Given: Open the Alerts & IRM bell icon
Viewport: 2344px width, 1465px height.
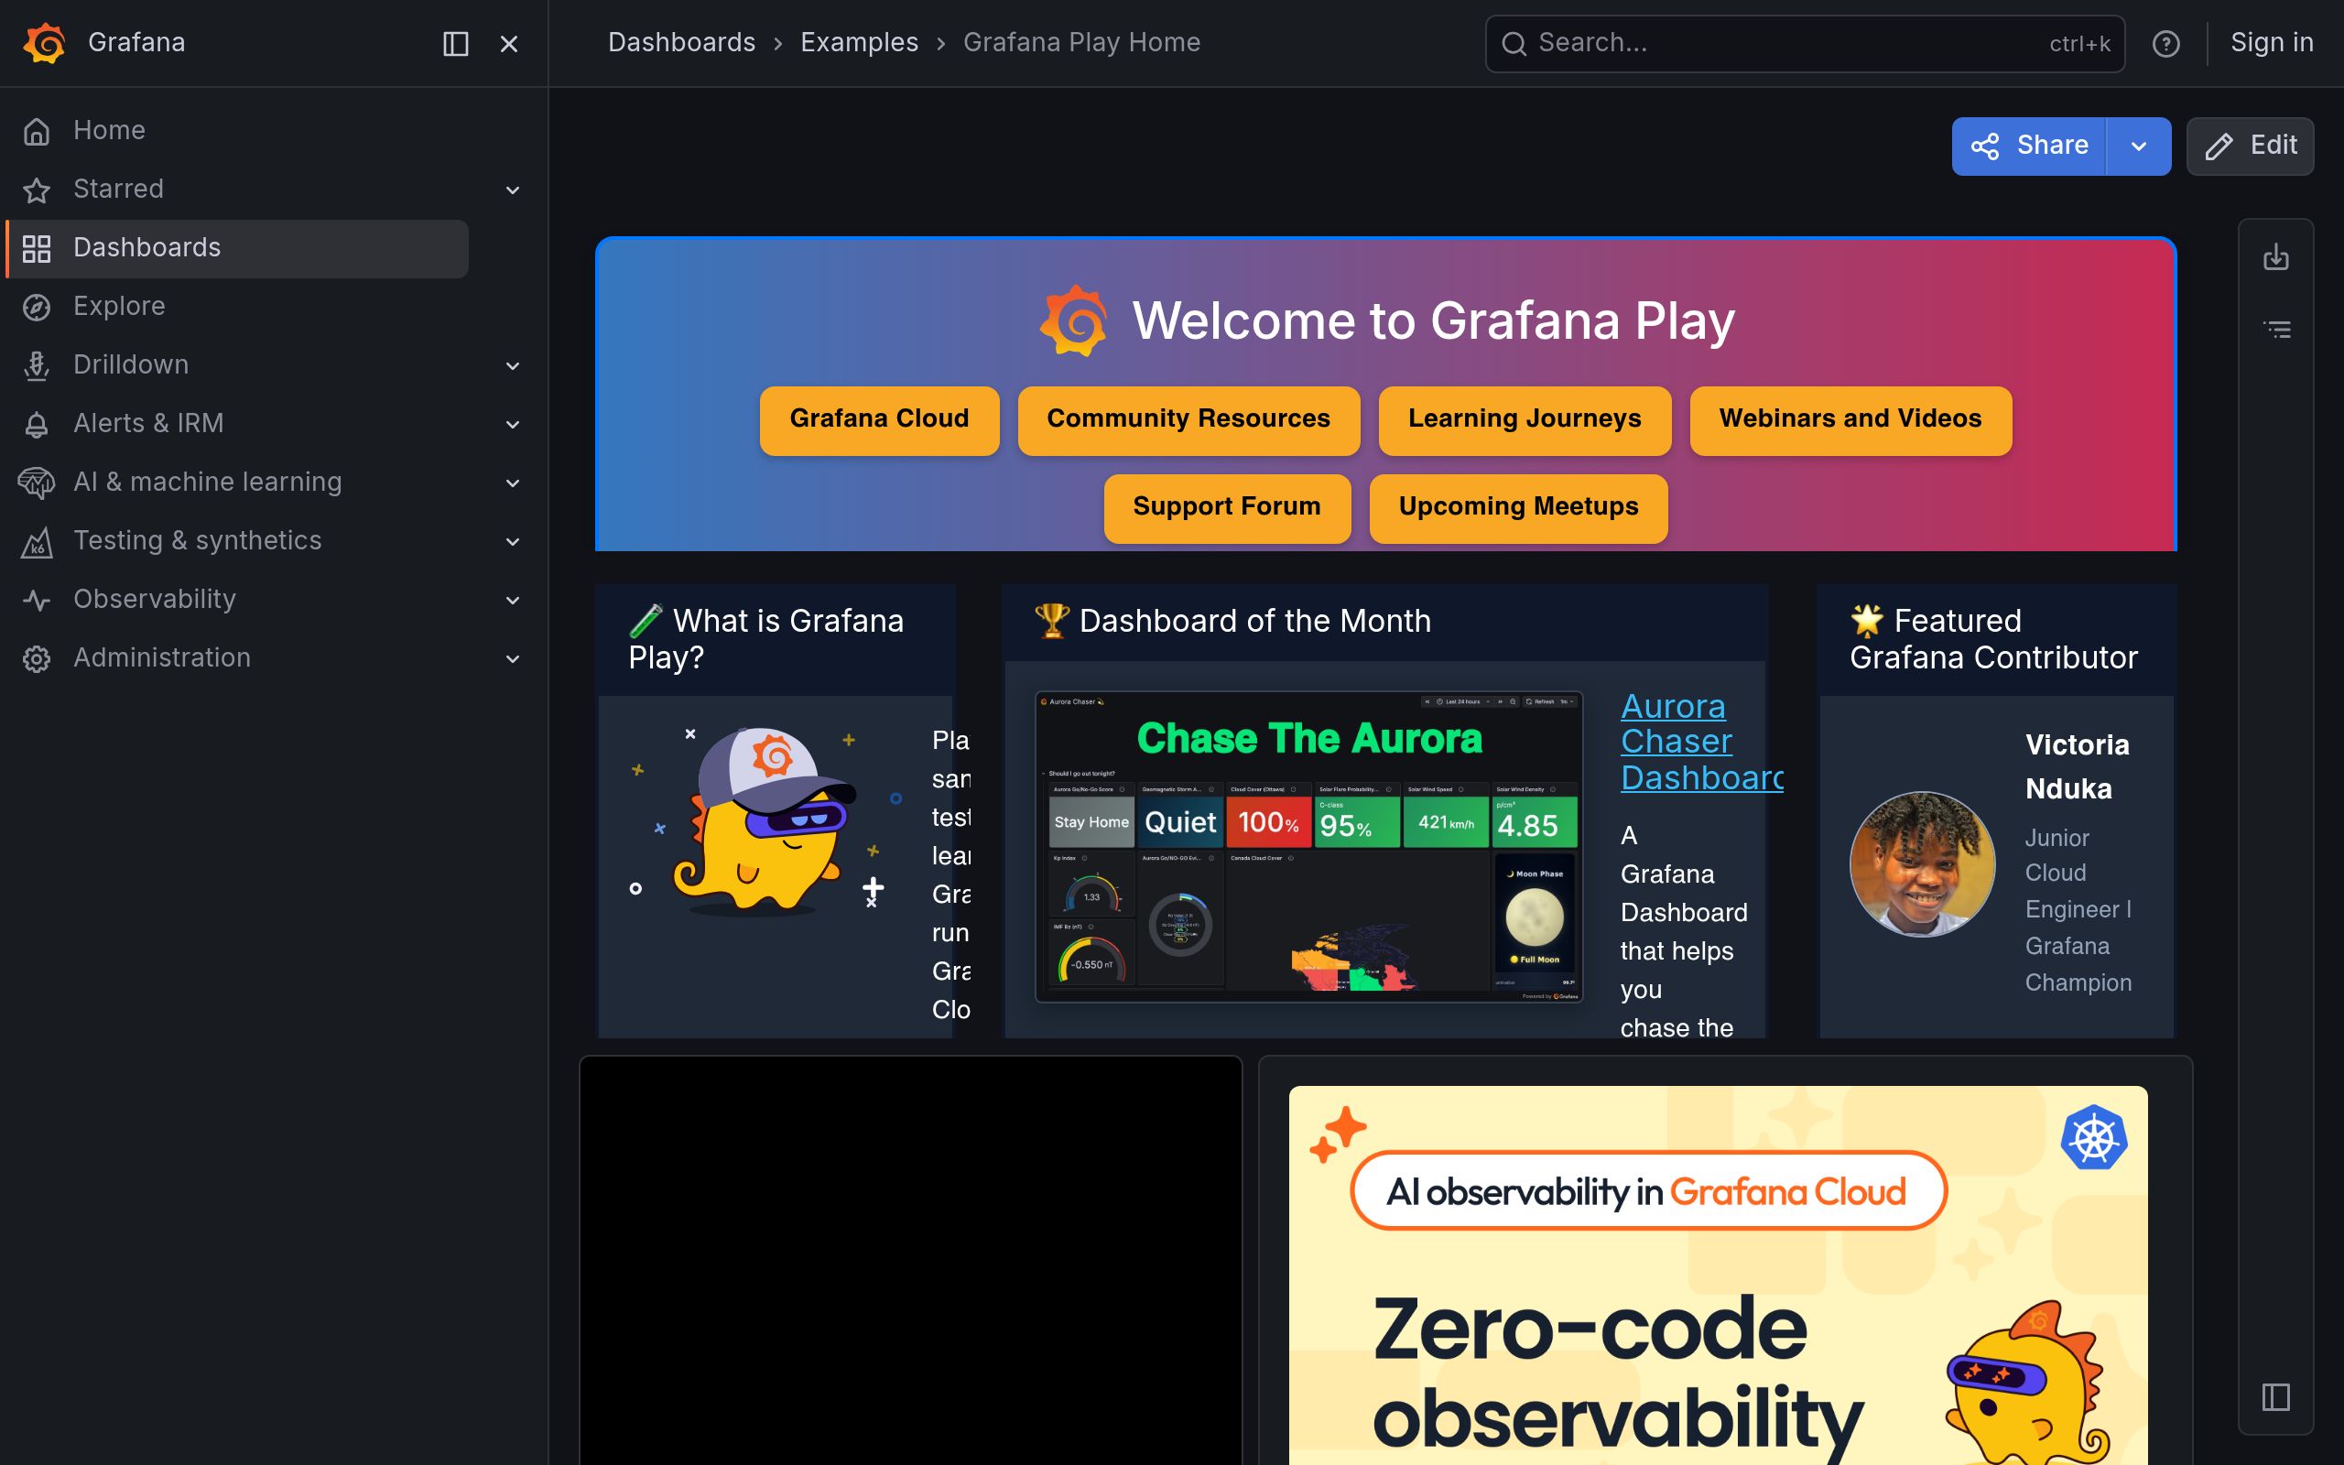Looking at the screenshot, I should [x=37, y=423].
